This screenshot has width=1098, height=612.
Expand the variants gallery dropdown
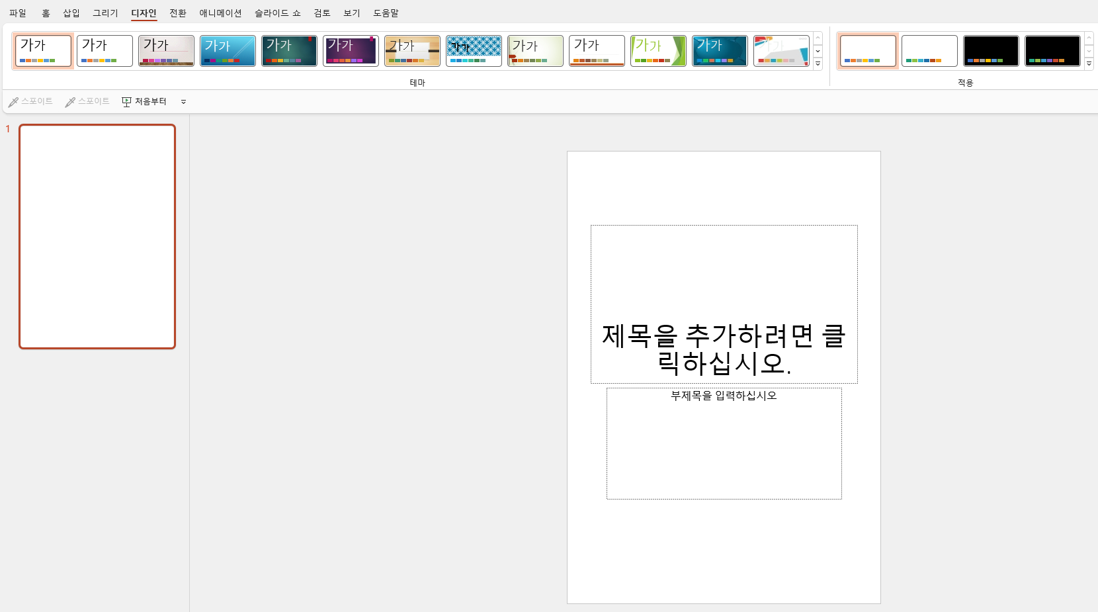pos(1089,64)
